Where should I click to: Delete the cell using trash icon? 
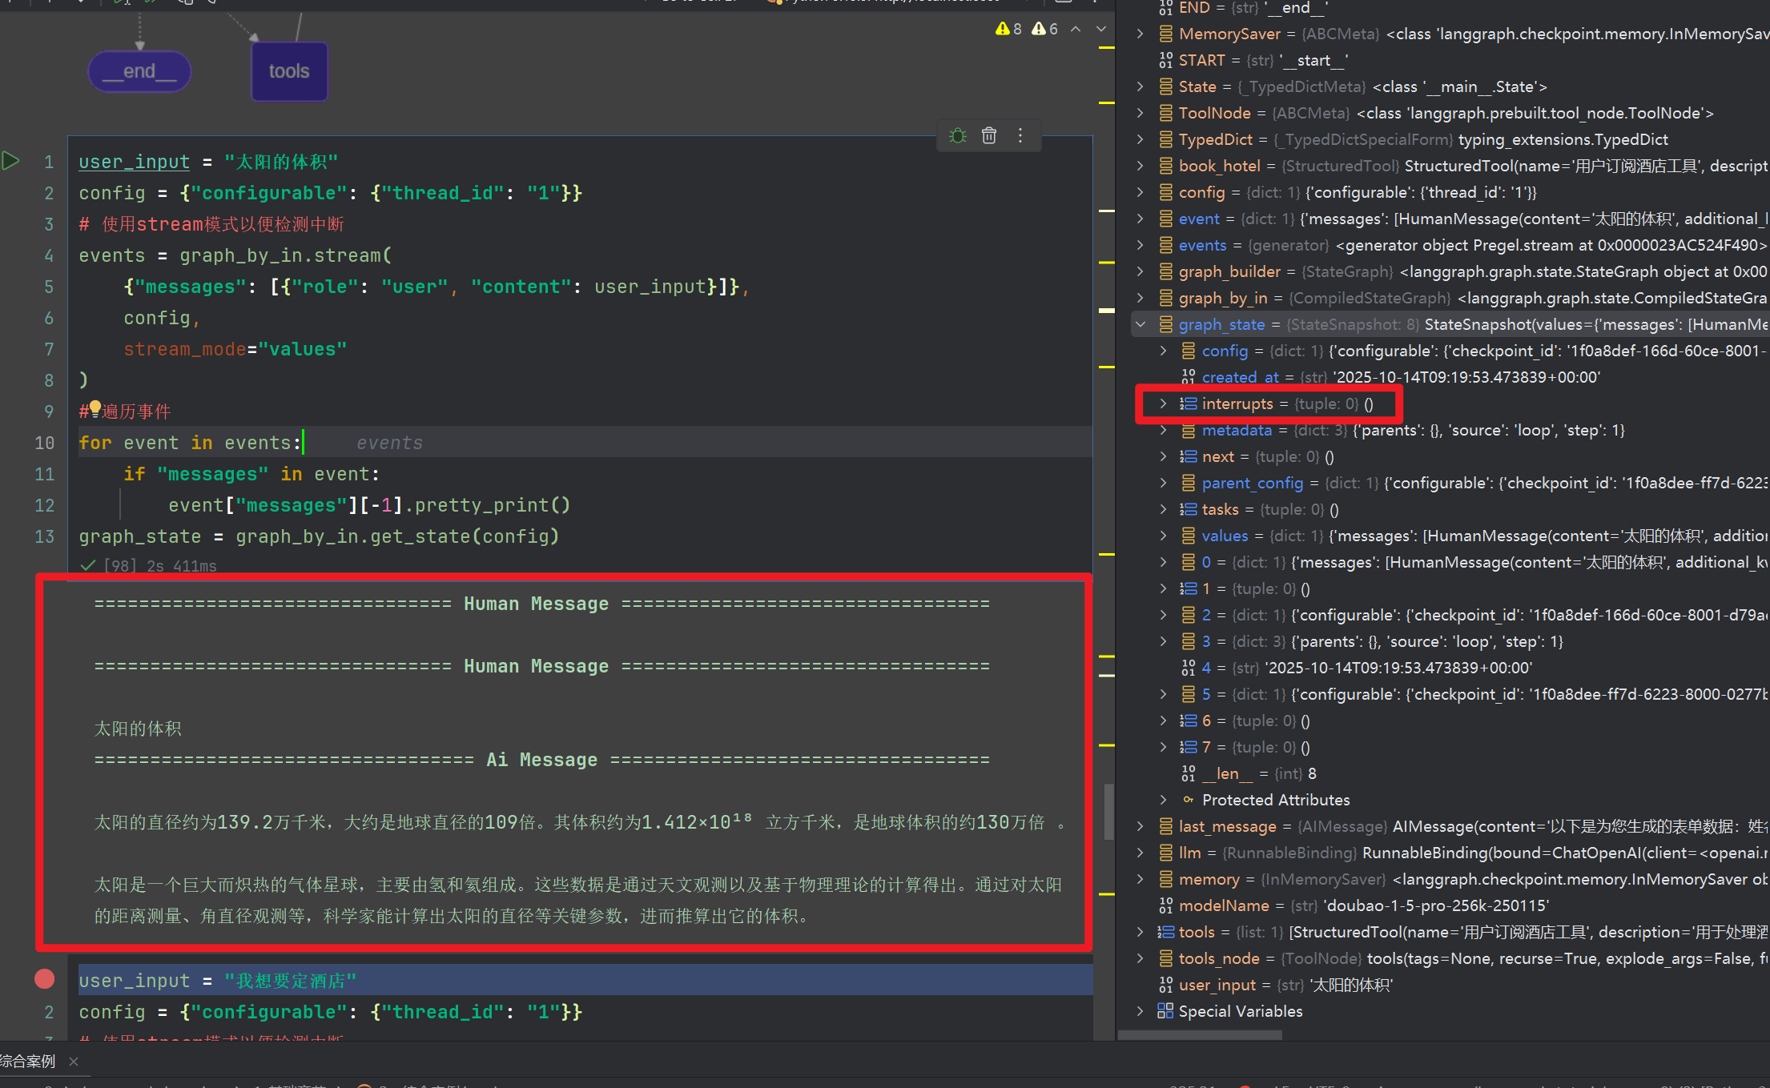tap(989, 136)
